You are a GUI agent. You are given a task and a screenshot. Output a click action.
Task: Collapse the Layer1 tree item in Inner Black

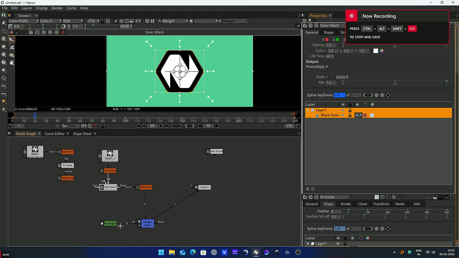(307, 110)
